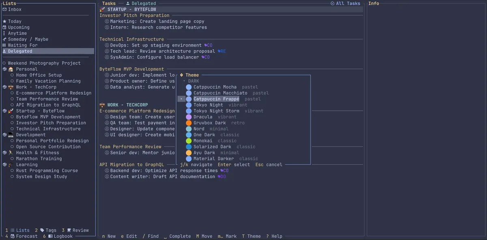Image resolution: width=487 pixels, height=240 pixels.
Task: Collapse Work - TechCorp area cube icon
Action: (4, 87)
